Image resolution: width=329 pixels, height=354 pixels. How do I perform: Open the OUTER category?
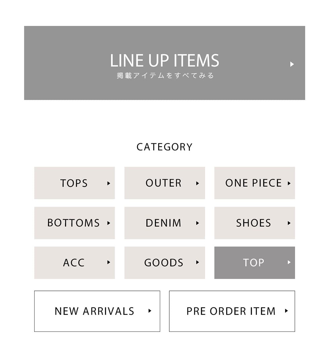click(x=164, y=183)
